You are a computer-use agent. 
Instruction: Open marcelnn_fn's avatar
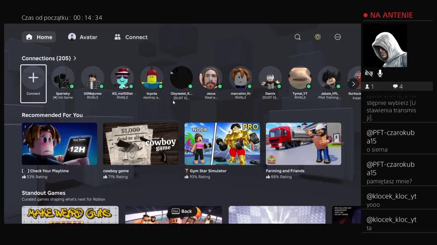tap(241, 78)
